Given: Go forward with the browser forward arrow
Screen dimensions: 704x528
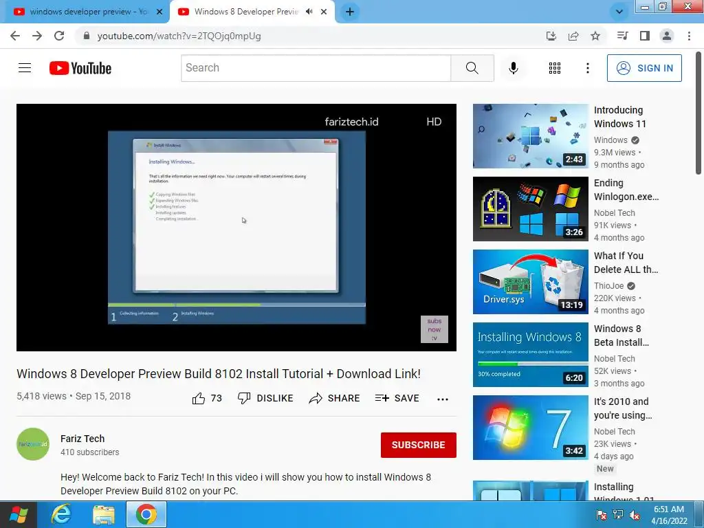Looking at the screenshot, I should [x=37, y=36].
